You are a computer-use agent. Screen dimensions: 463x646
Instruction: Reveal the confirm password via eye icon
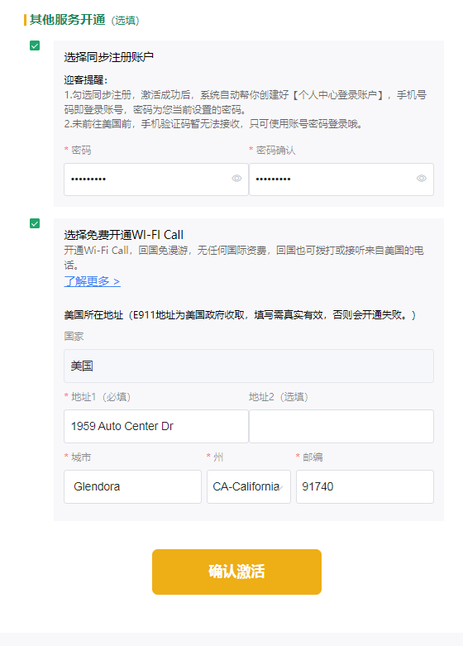421,179
